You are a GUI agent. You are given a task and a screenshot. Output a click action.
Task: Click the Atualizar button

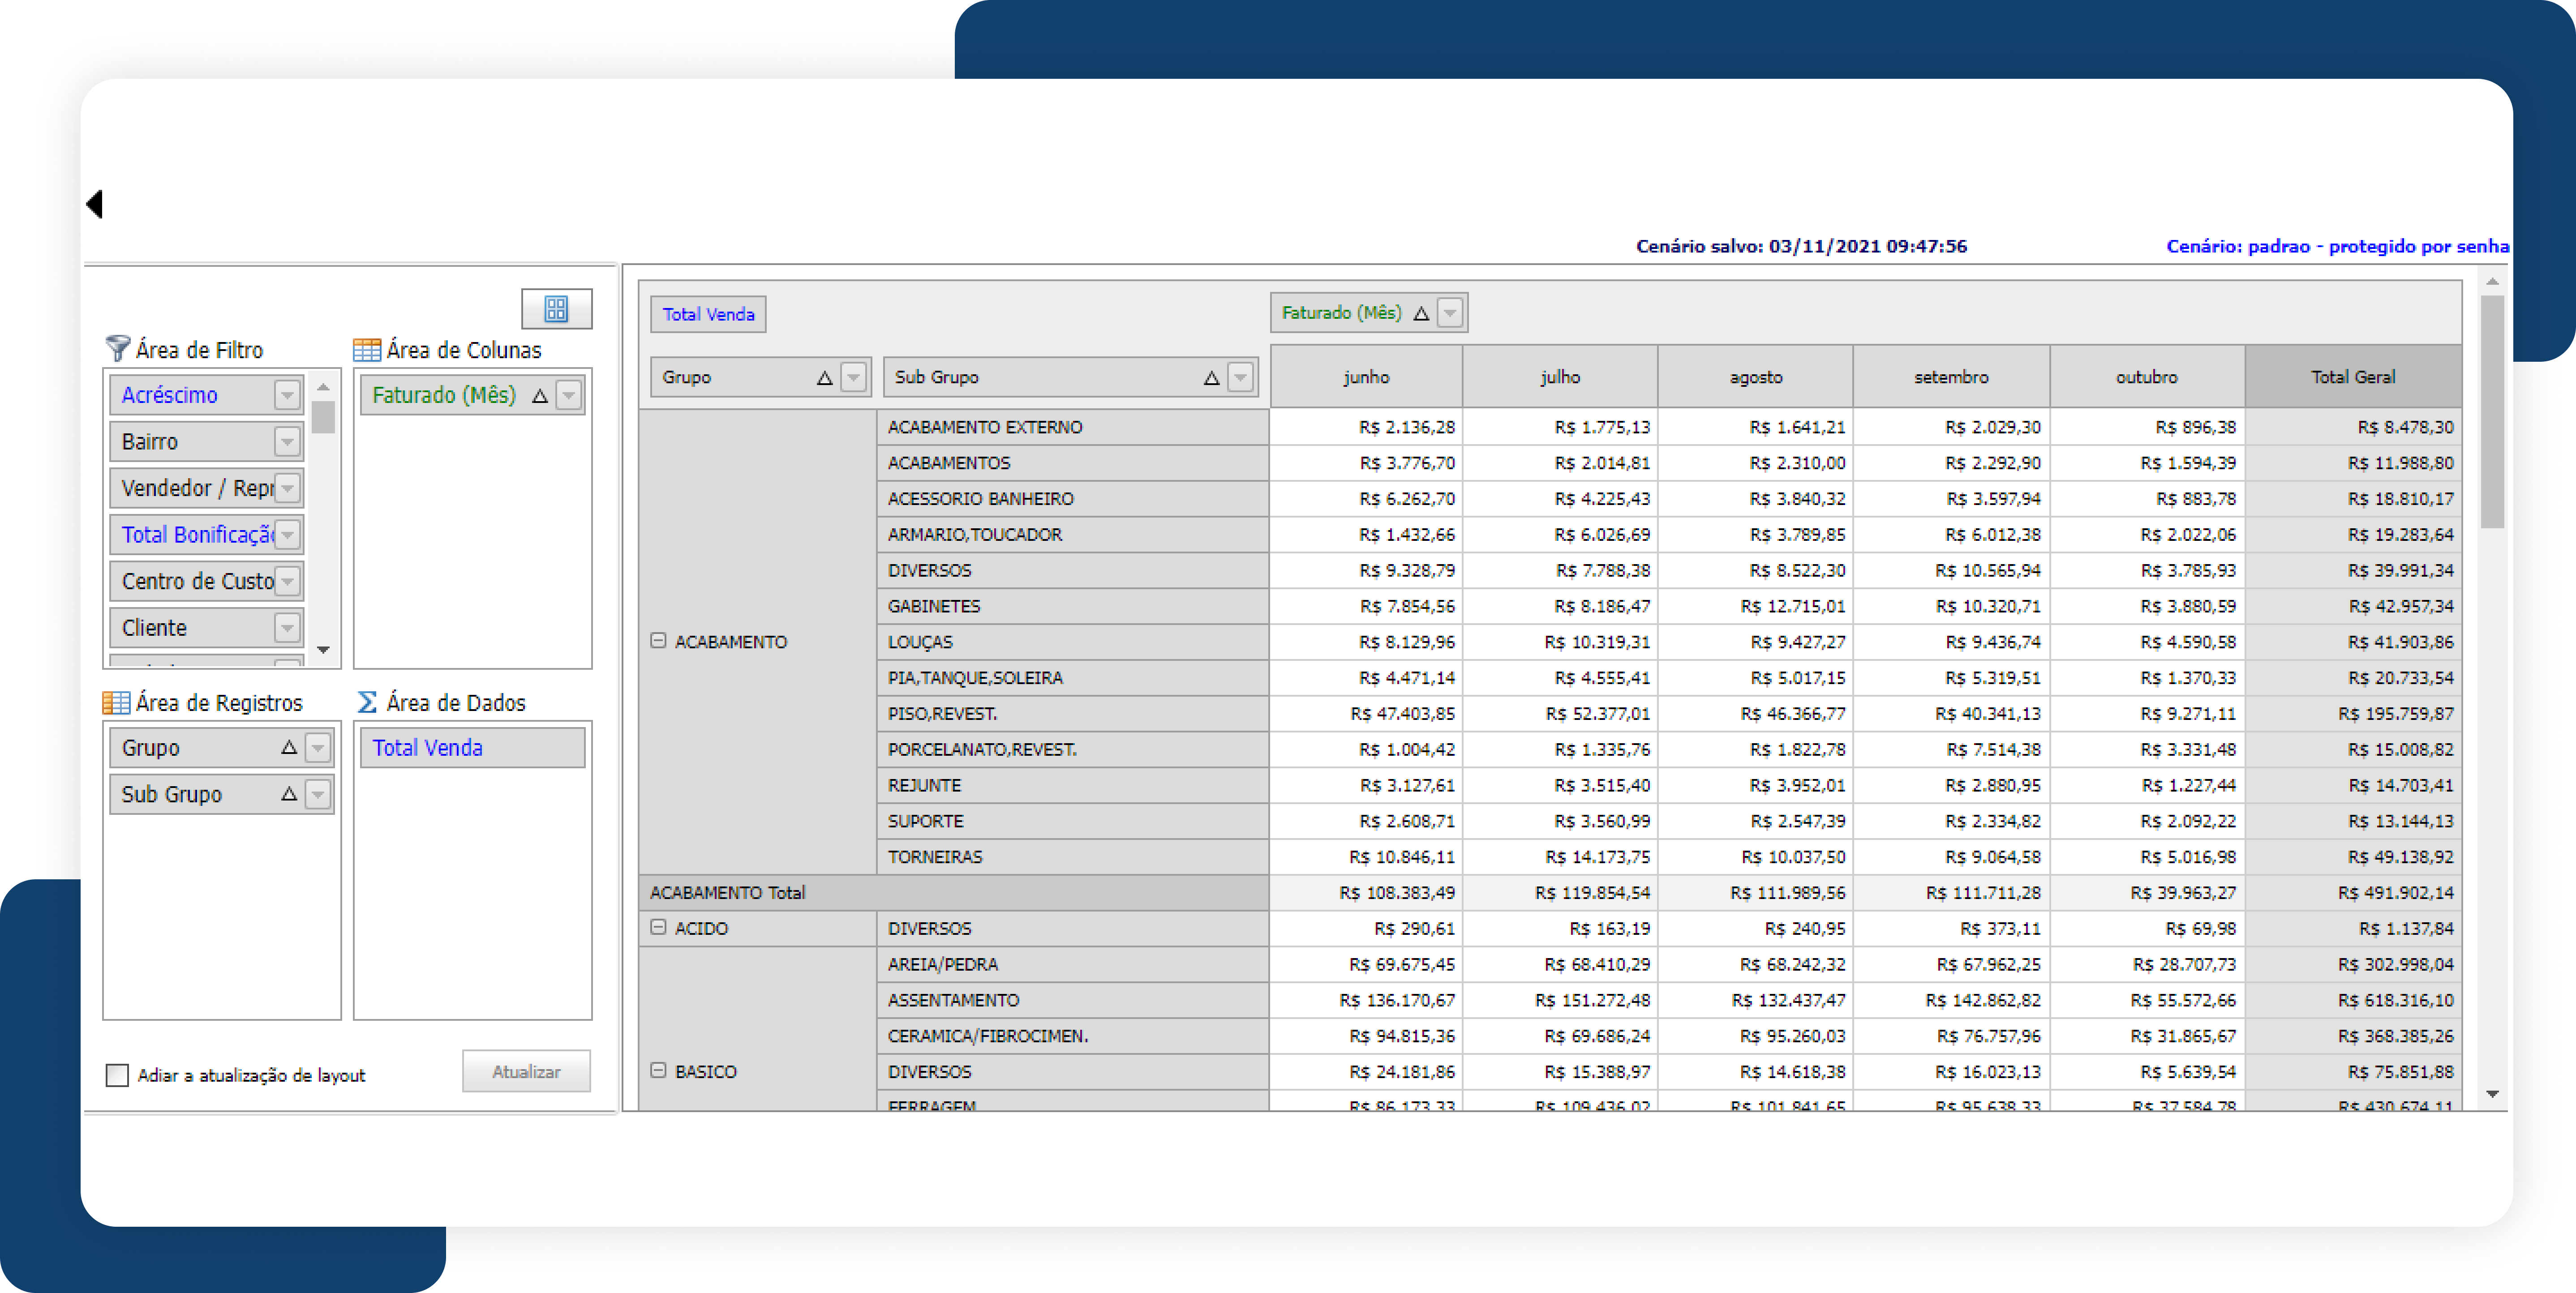(x=526, y=1071)
